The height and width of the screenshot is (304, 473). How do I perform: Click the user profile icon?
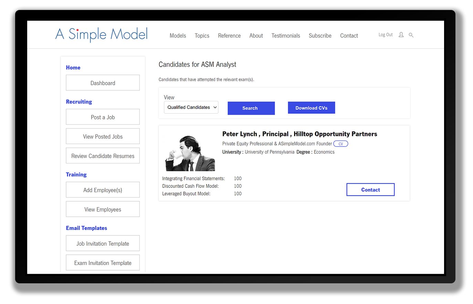tap(401, 35)
